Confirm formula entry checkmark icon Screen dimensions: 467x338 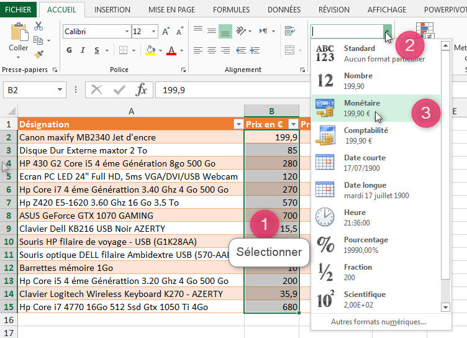tap(119, 89)
